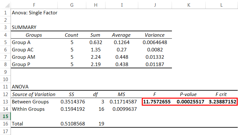Click Within Groups df value 16
The width and height of the screenshot is (238, 135).
click(x=101, y=109)
